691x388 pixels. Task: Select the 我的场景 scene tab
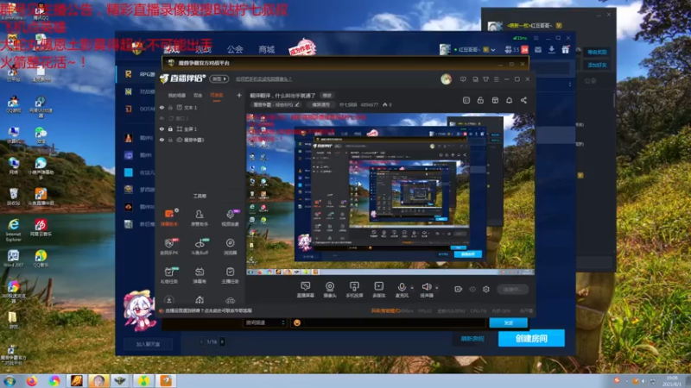(177, 96)
